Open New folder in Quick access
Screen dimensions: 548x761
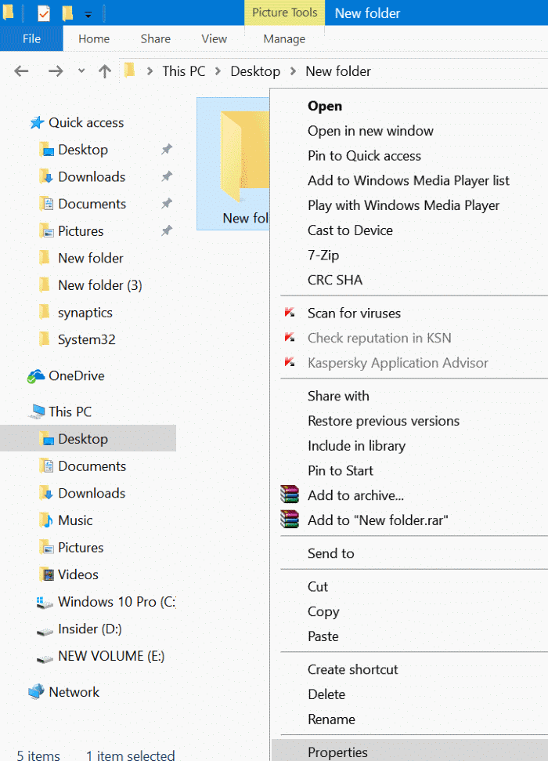[x=91, y=258]
